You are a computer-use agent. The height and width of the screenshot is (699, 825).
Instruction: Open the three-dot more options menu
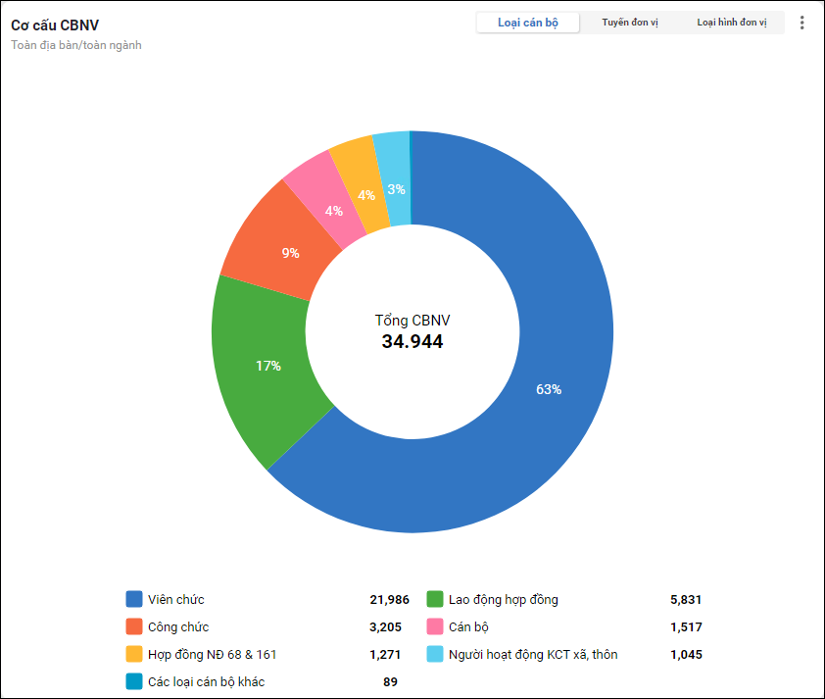(x=802, y=23)
